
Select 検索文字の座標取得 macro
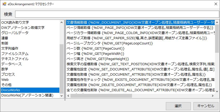click(140, 64)
